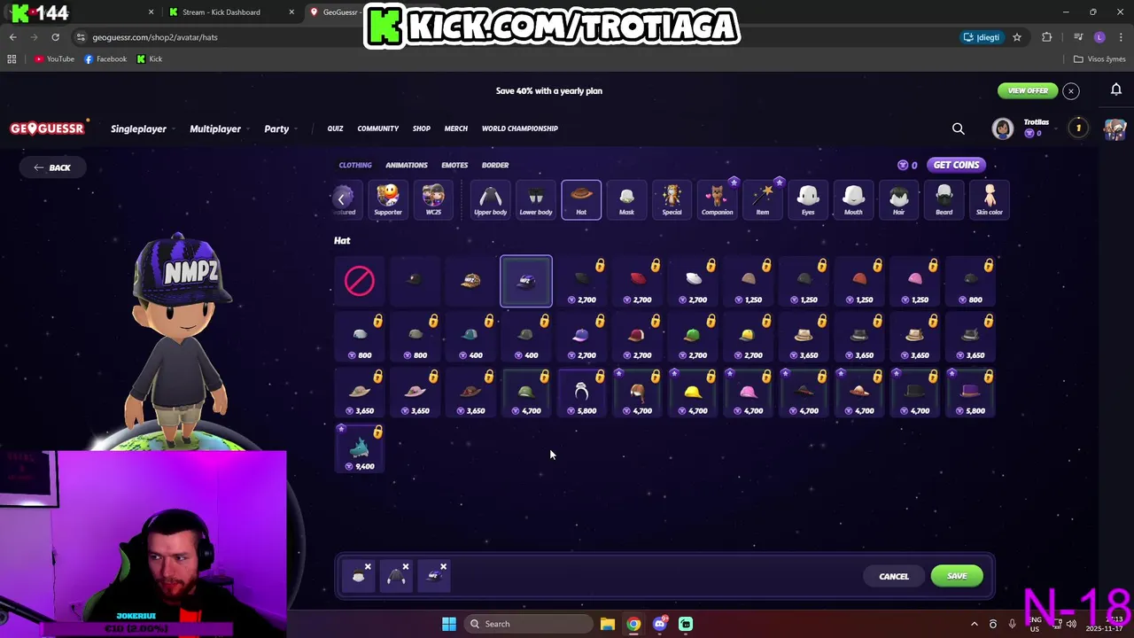Screen dimensions: 1134x638
Task: Pick the green army helmet priced 4,700
Action: [526, 393]
